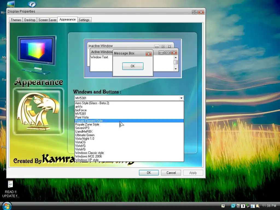This screenshot has height=210, width=280.
Task: Click the blue round desktop icon at top
Action: click(x=32, y=4)
